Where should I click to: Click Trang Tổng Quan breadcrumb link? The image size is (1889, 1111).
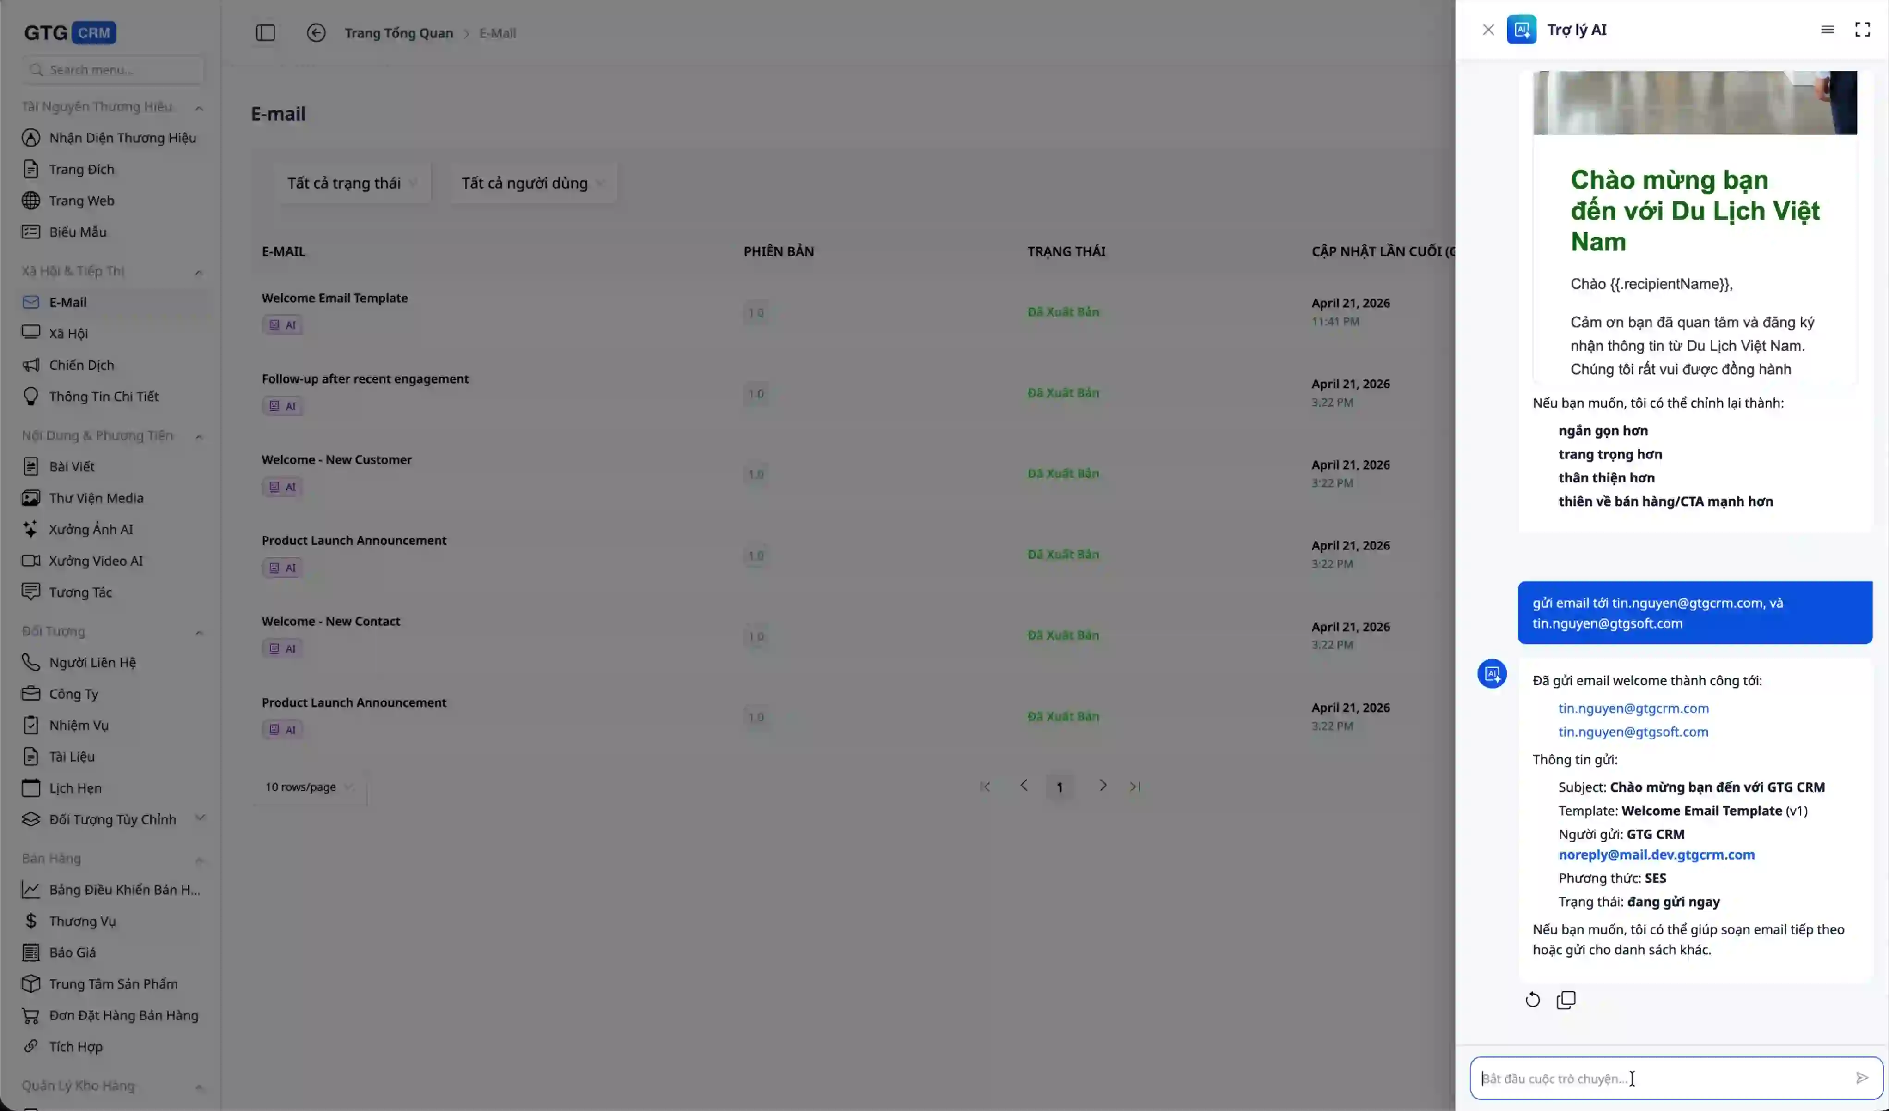[398, 33]
